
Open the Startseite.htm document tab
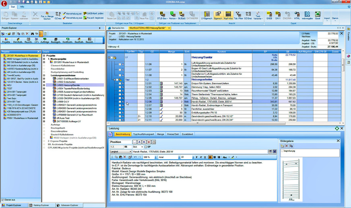[118, 29]
